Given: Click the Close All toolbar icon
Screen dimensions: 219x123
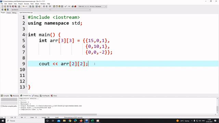Looking at the screenshot, I should tap(16, 6).
